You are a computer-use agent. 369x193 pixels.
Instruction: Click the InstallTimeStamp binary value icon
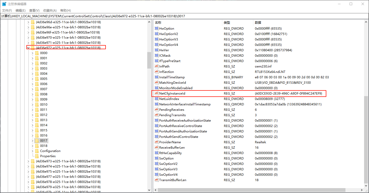coord(156,77)
